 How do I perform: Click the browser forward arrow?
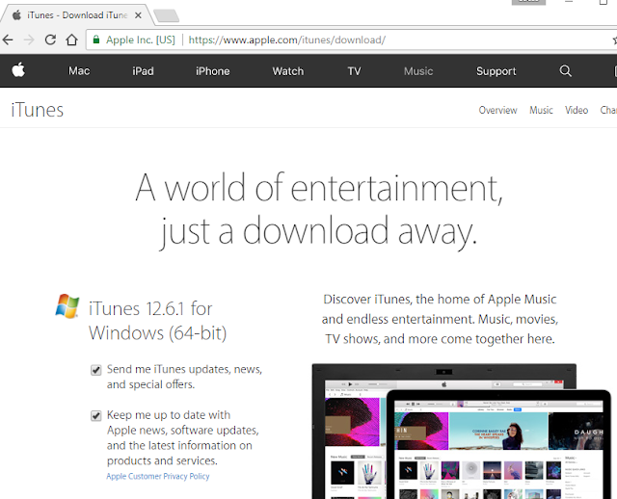(29, 39)
